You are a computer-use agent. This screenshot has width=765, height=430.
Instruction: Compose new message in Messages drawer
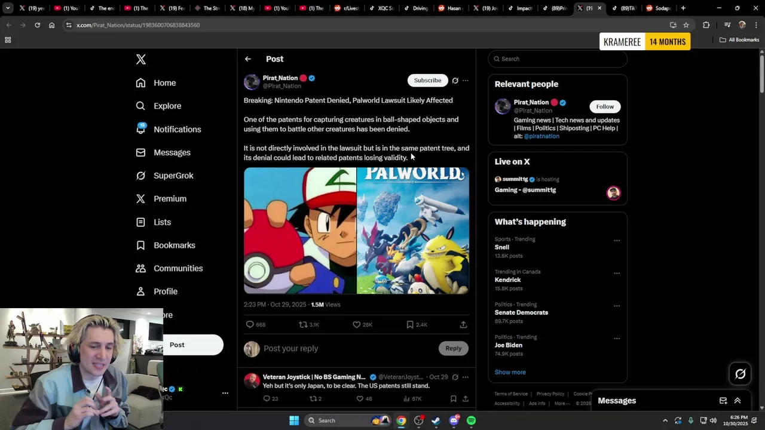pyautogui.click(x=723, y=401)
